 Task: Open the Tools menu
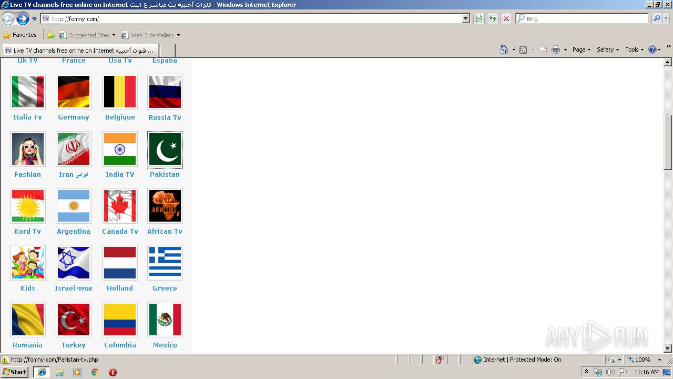[x=634, y=49]
